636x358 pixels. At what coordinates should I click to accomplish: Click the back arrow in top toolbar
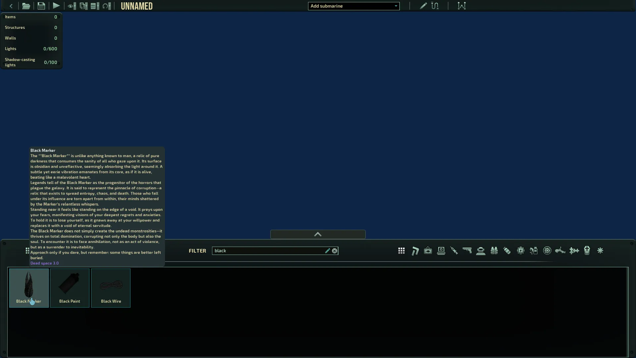click(x=11, y=6)
